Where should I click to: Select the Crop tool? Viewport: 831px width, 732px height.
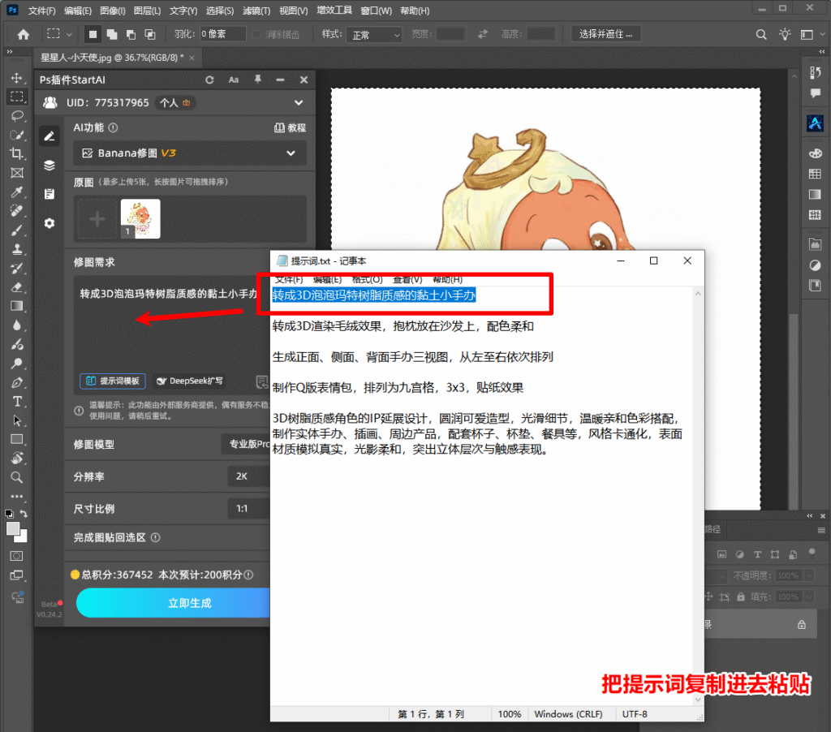tap(17, 153)
